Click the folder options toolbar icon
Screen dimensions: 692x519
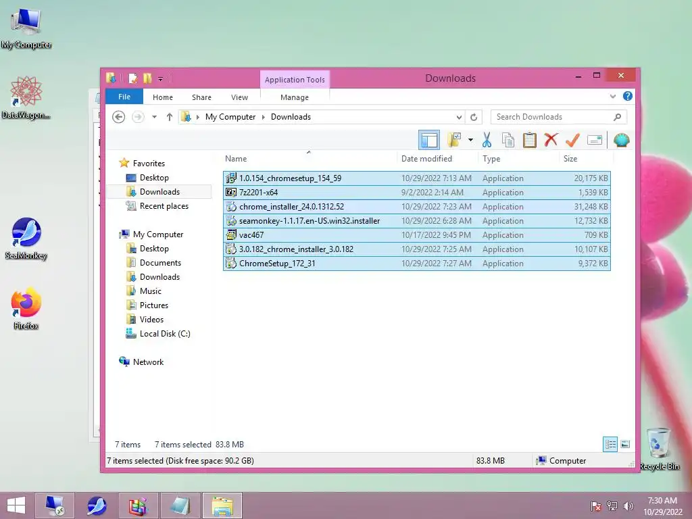pyautogui.click(x=454, y=141)
